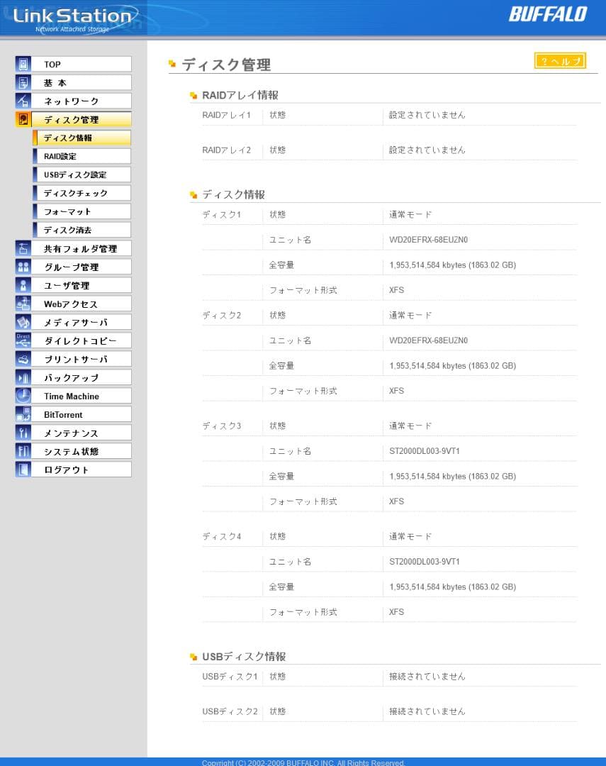The width and height of the screenshot is (606, 766).
Task: Go to フォーマット submenu page
Action: point(82,211)
